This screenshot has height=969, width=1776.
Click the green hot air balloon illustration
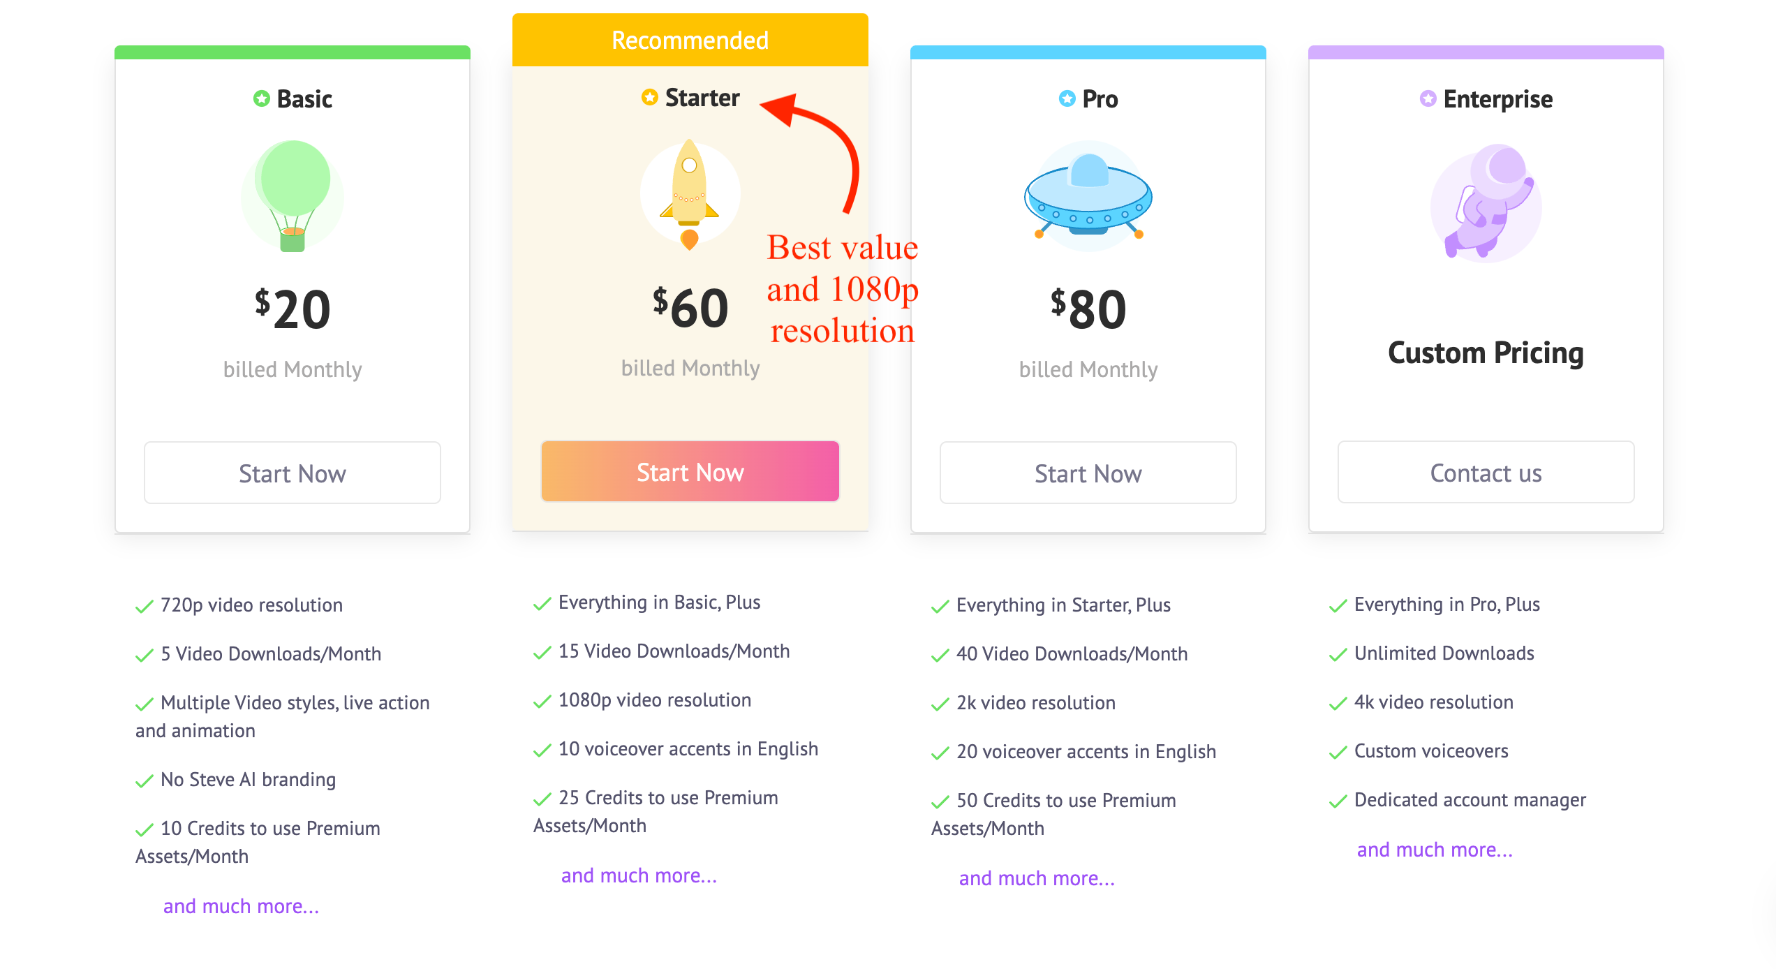point(293,196)
